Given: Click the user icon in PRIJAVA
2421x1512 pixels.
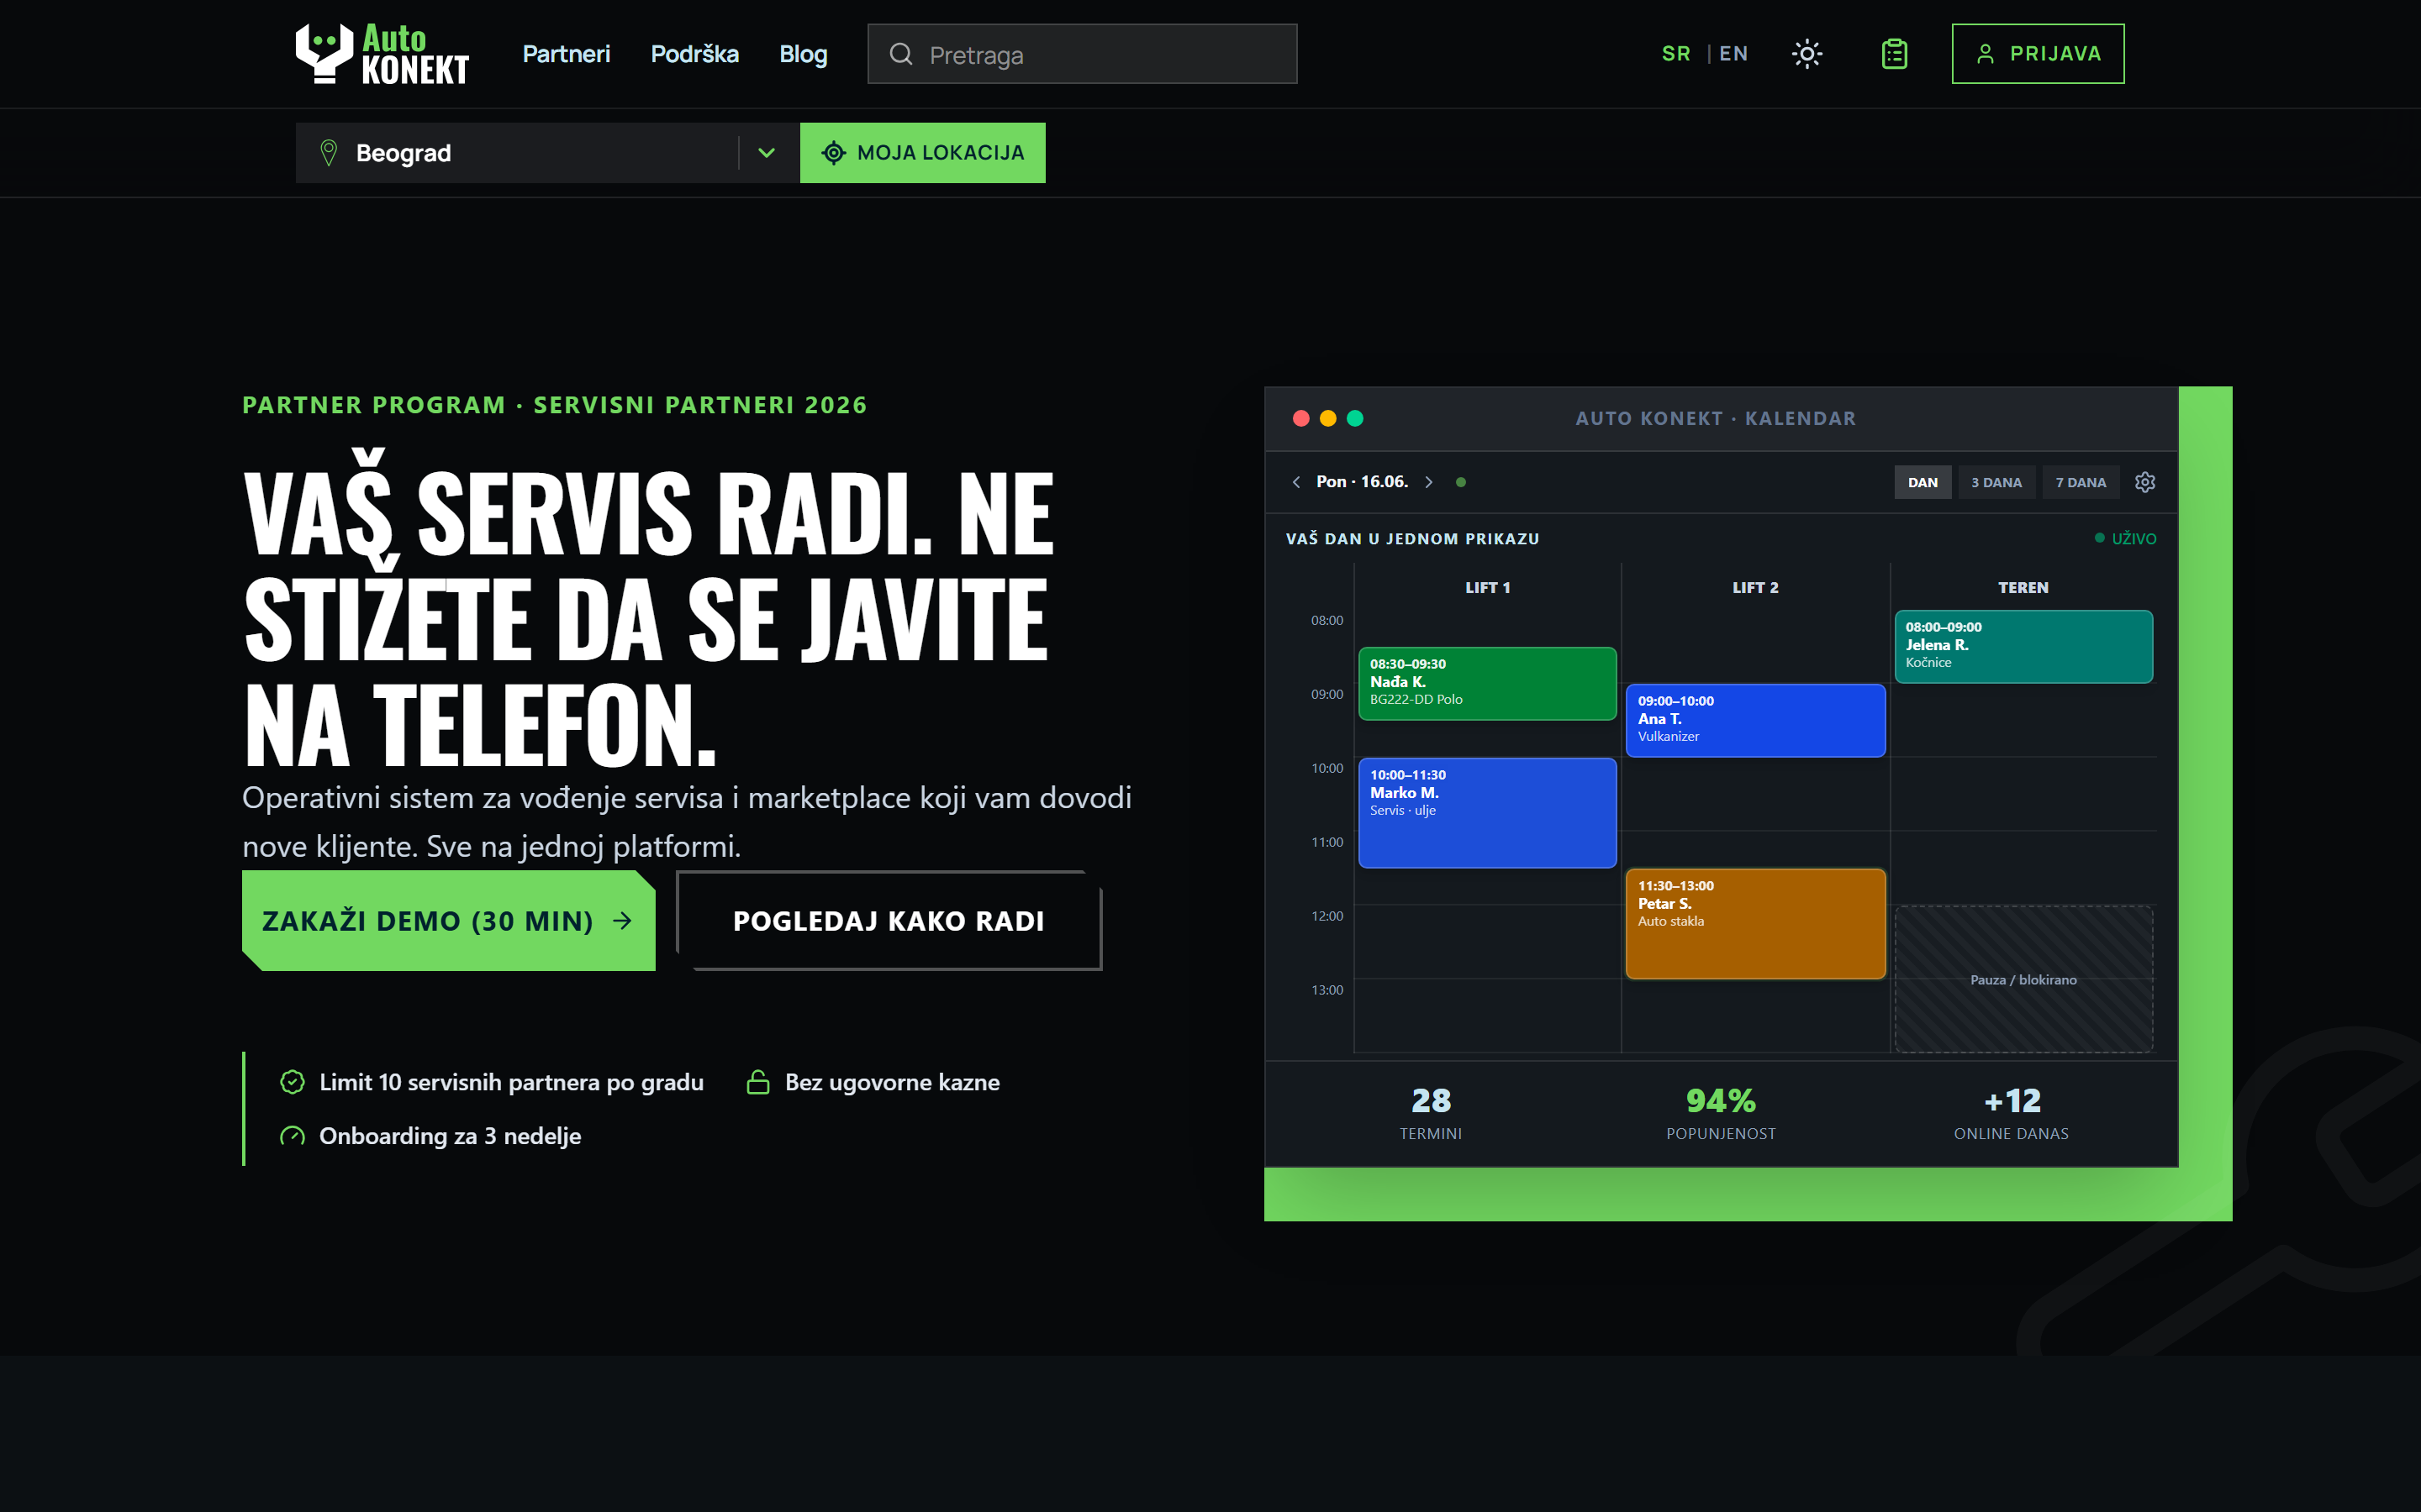Looking at the screenshot, I should [x=1986, y=54].
